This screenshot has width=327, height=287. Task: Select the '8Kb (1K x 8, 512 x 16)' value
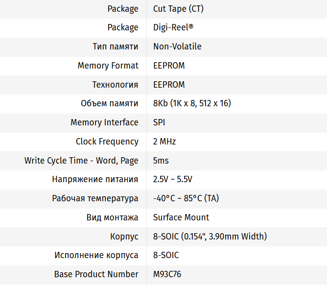192,103
